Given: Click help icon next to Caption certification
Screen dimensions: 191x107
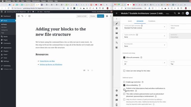Looking at the screenshot, I should tap(137, 35).
